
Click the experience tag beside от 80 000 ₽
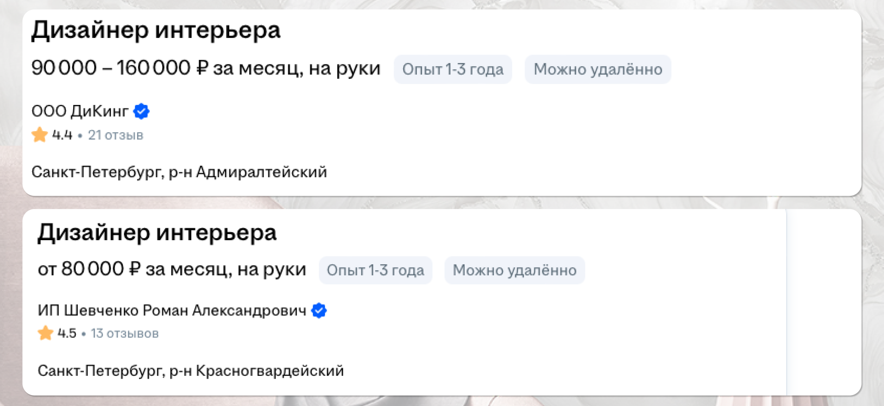(376, 270)
